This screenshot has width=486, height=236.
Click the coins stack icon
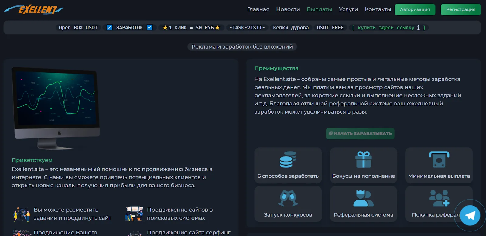coord(288,160)
